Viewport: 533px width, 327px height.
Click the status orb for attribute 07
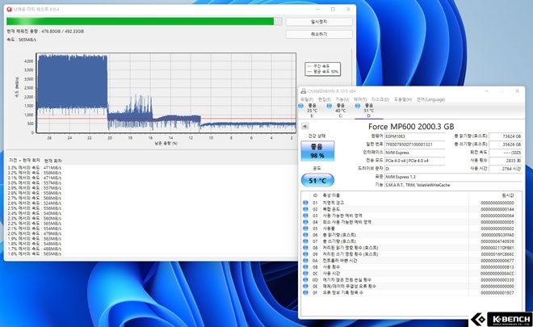[x=305, y=241]
